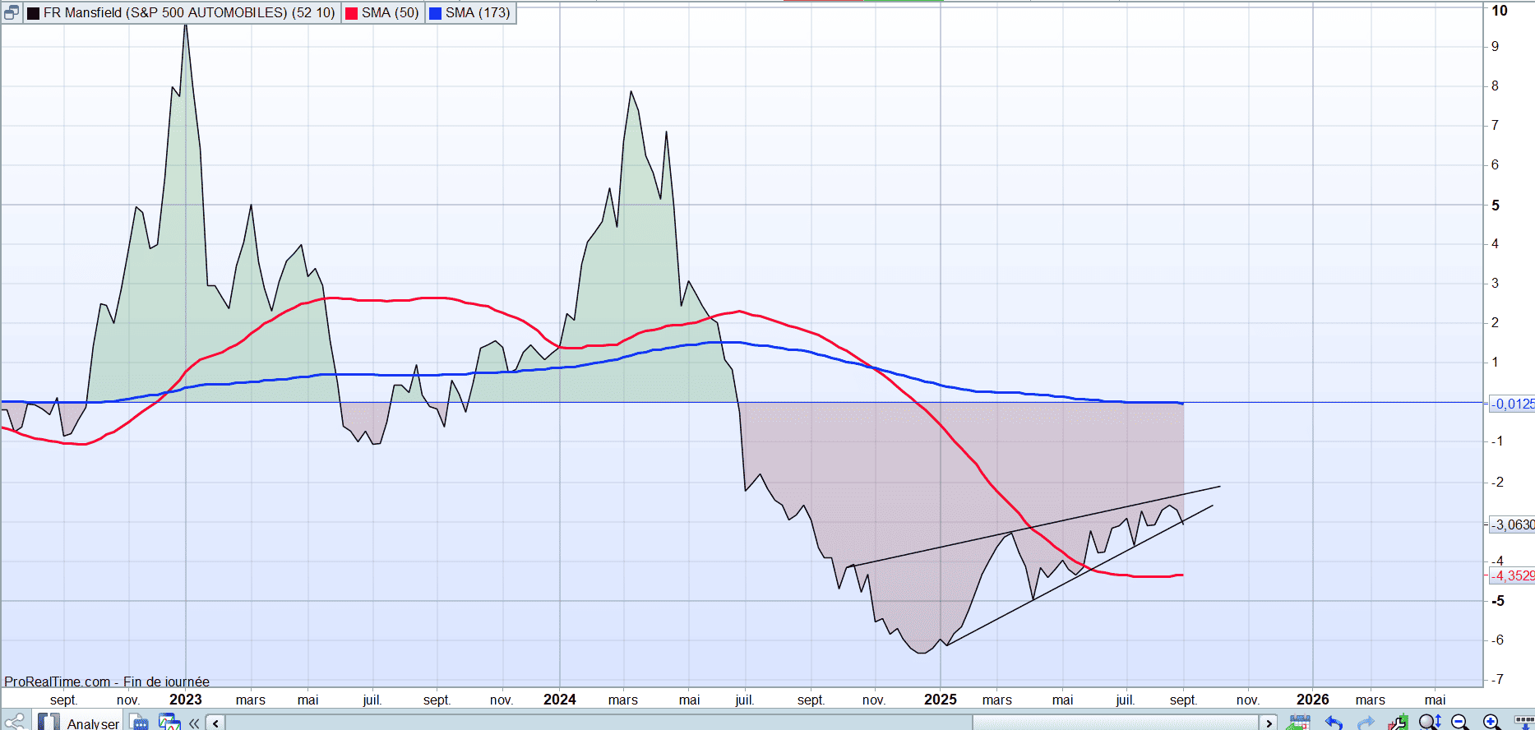Click the ProRealTime.com - Fin de journée text
This screenshot has width=1535, height=730.
click(107, 681)
